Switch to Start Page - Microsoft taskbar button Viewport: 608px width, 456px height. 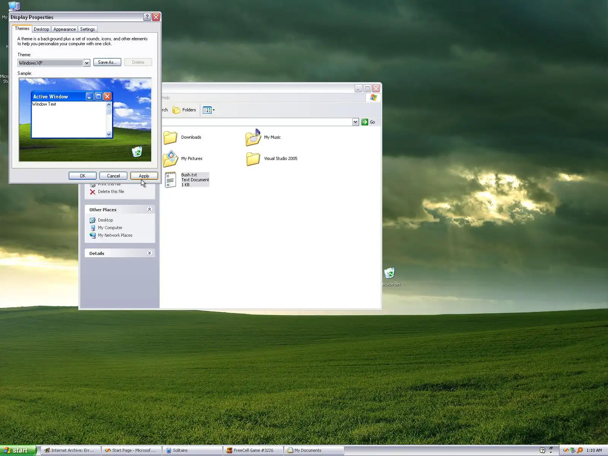131,450
